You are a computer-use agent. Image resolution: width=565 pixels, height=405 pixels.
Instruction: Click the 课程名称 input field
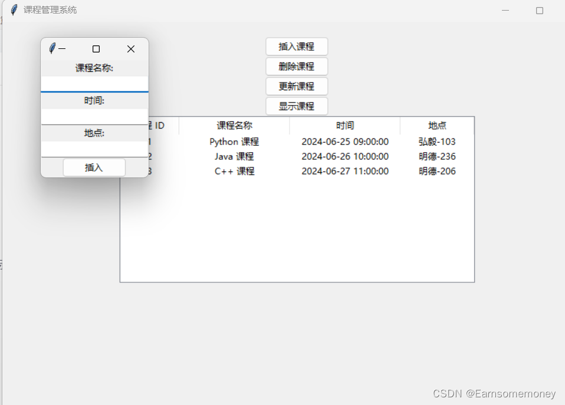pos(94,83)
